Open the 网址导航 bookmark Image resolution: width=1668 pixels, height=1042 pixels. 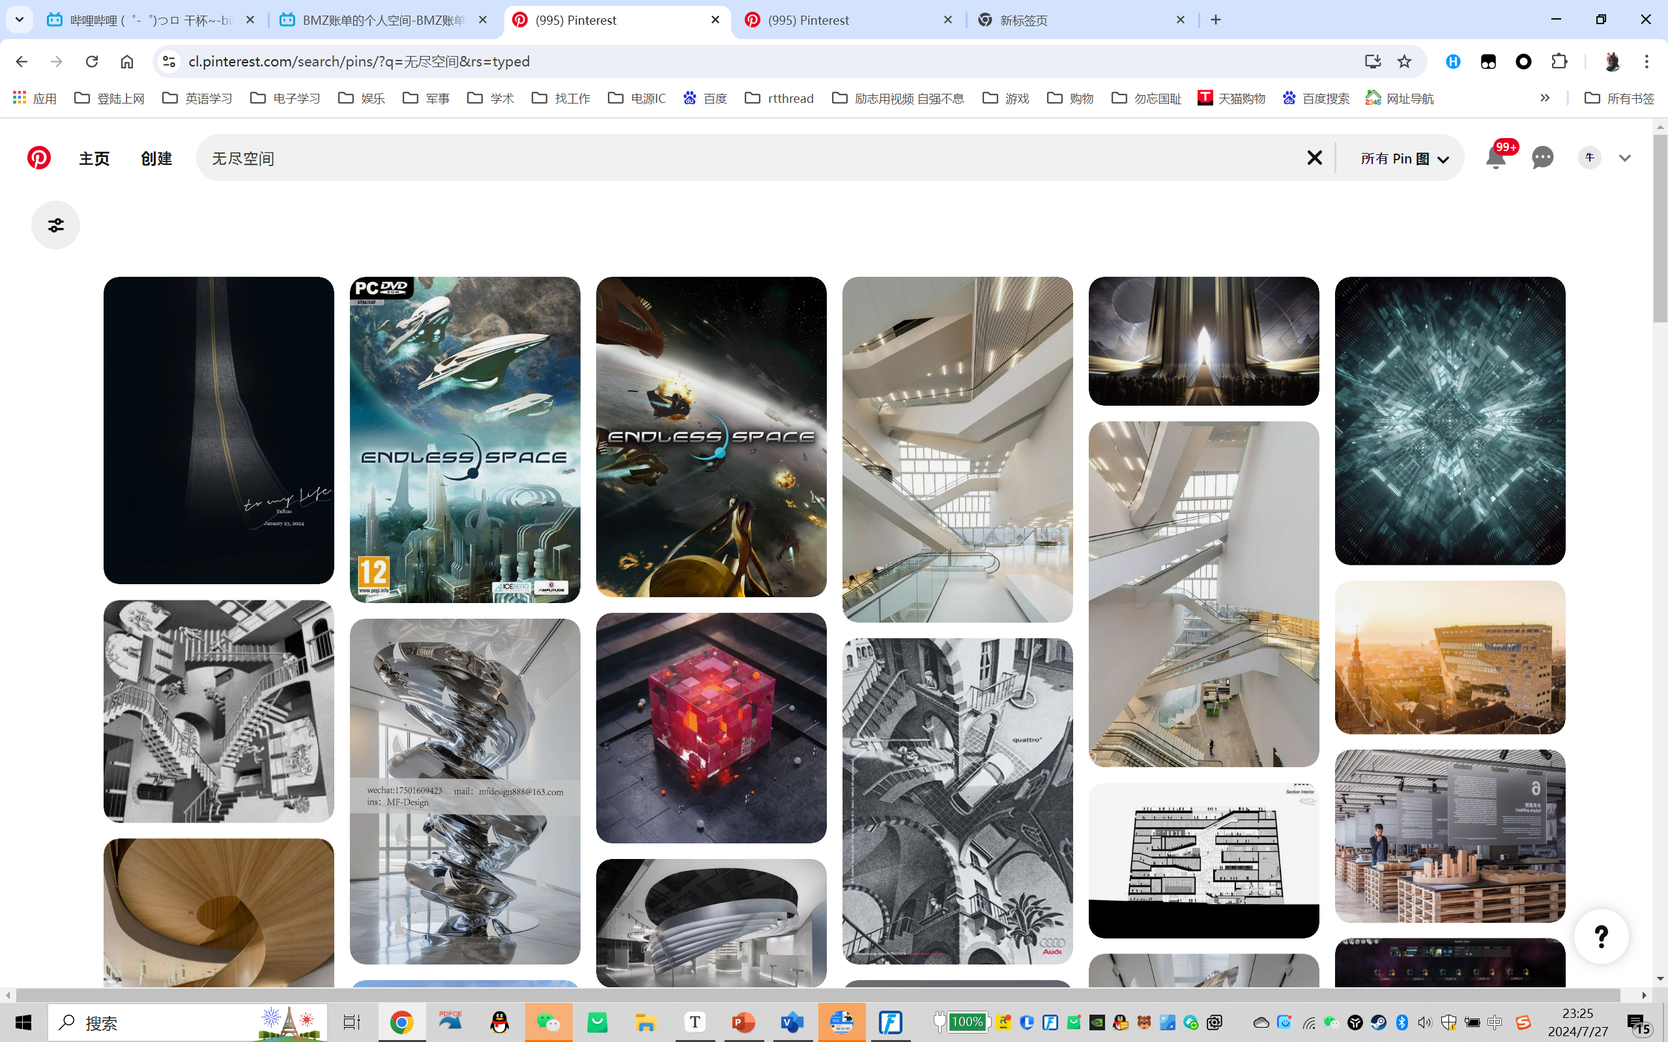pos(1399,98)
